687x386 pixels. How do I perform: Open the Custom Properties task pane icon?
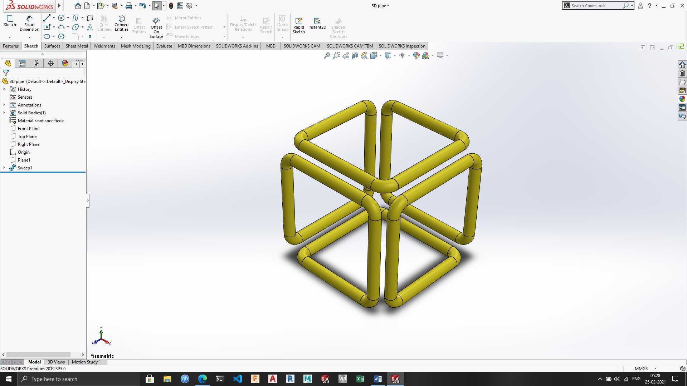pyautogui.click(x=682, y=108)
